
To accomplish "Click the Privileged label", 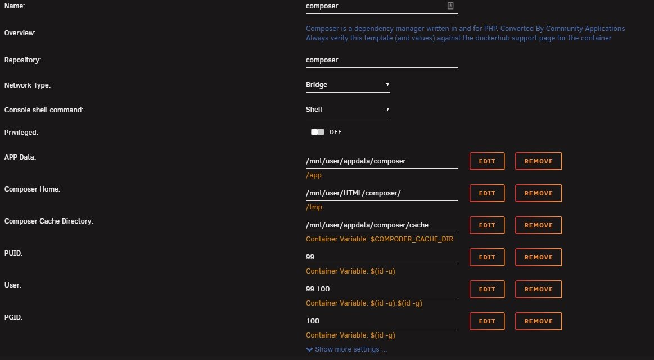I will 21,133.
